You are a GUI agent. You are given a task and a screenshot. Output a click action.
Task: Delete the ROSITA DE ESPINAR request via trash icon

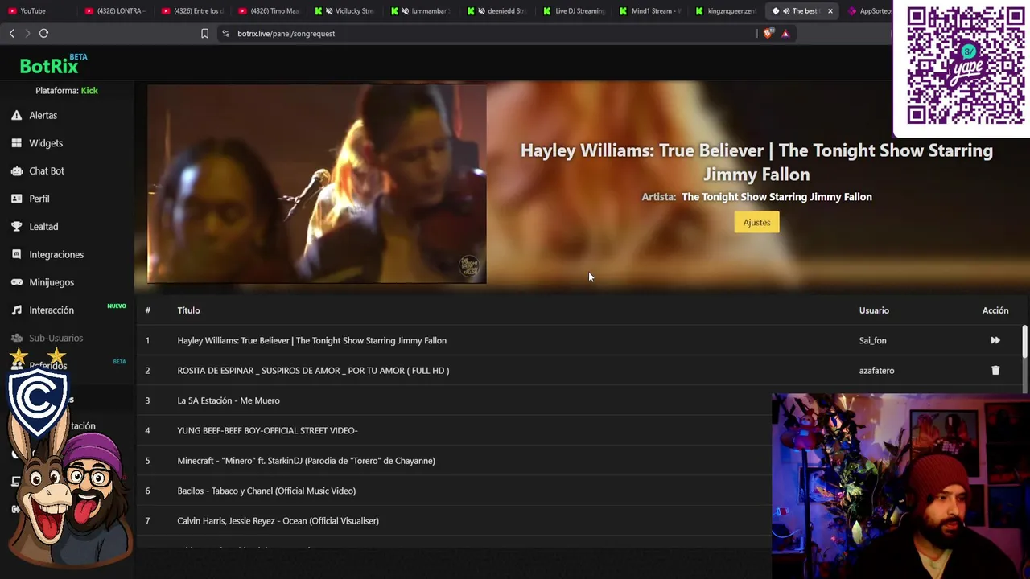coord(995,371)
